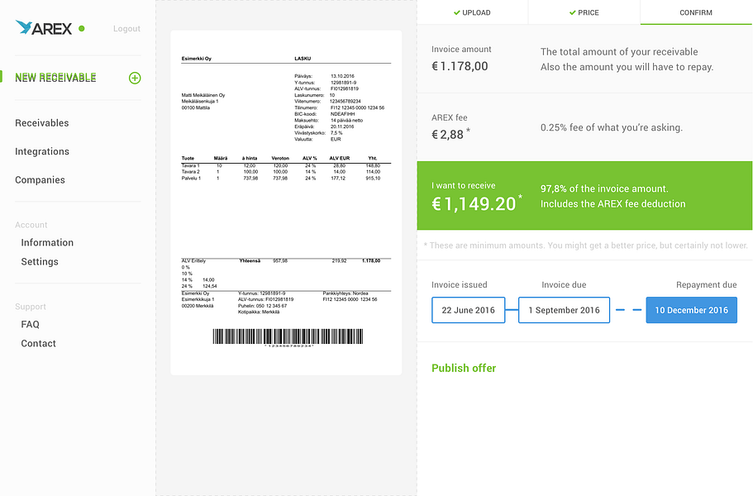Open the Upload step tab

tap(472, 12)
